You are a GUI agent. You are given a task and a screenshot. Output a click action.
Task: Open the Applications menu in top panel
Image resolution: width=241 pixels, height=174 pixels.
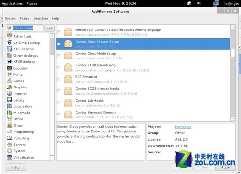pos(12,3)
